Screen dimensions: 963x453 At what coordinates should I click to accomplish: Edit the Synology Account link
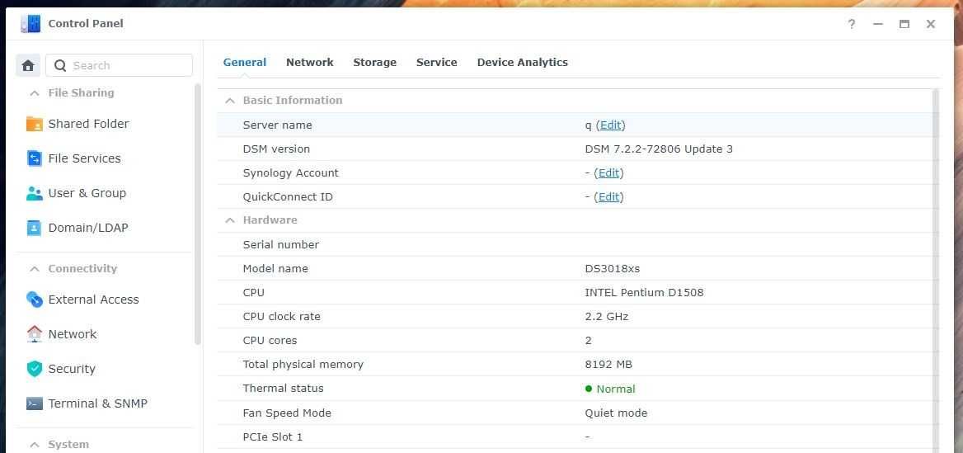coord(608,172)
